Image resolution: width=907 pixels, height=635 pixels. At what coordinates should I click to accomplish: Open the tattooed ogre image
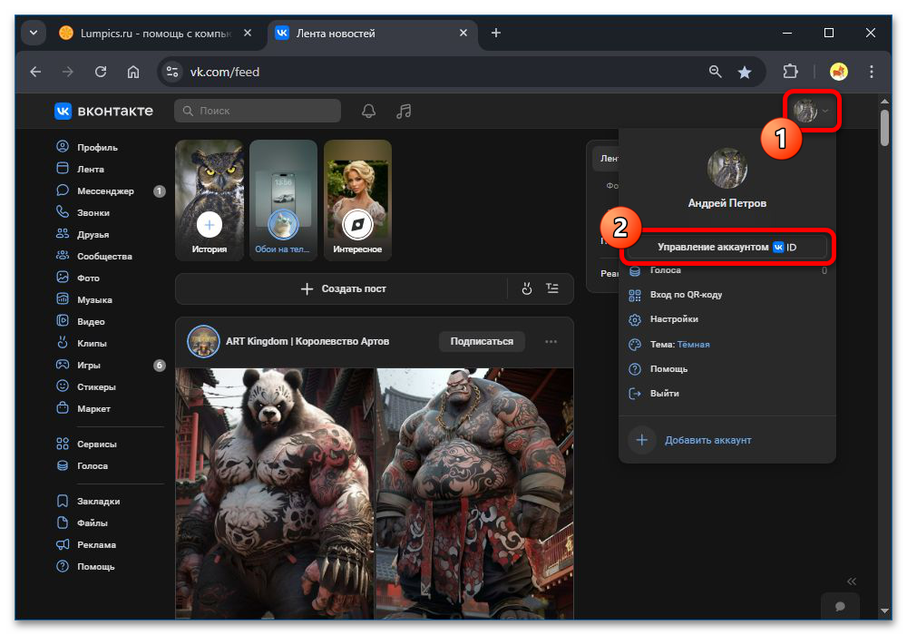click(474, 493)
